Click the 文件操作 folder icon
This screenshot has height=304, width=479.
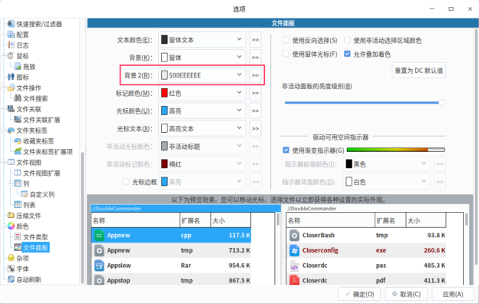(x=11, y=88)
